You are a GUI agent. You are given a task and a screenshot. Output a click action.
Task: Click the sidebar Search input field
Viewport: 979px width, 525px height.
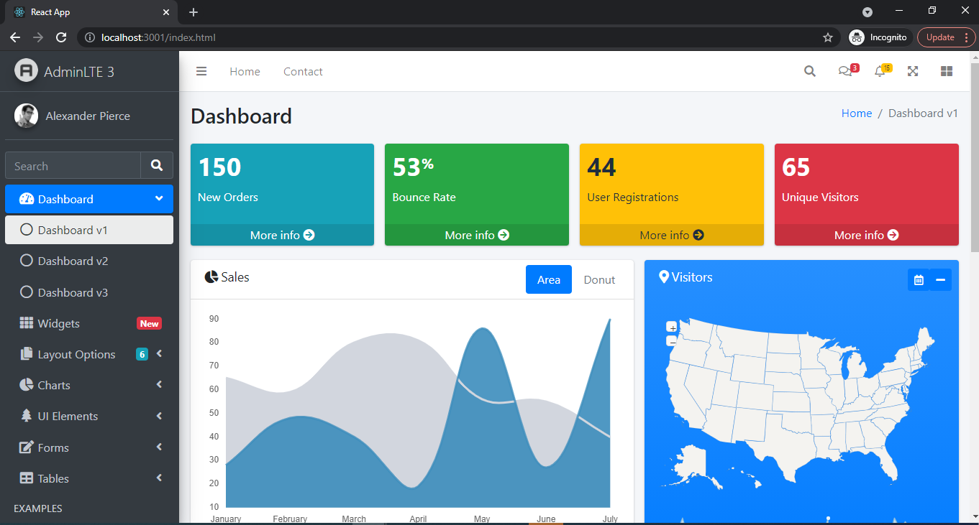click(73, 166)
